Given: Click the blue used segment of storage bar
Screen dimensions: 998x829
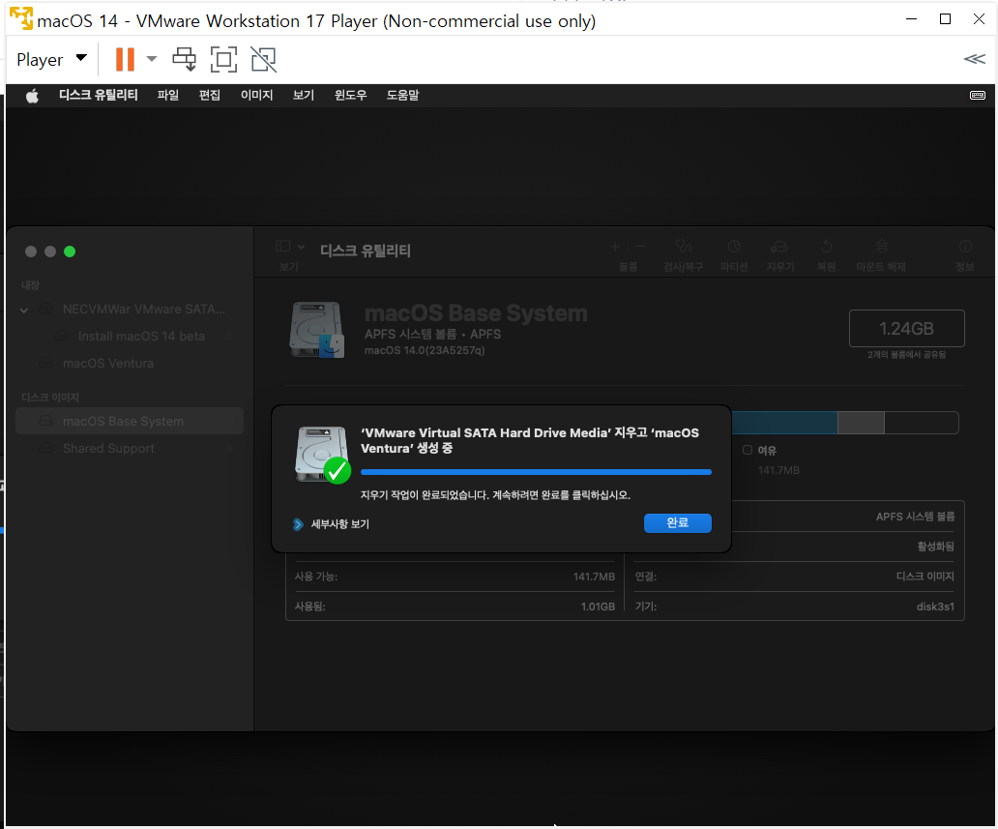Looking at the screenshot, I should click(784, 423).
